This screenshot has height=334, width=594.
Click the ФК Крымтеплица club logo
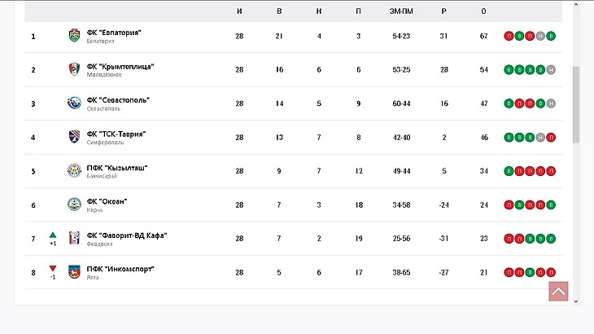[74, 69]
